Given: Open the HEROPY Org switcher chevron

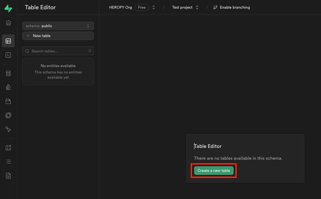Looking at the screenshot, I should pyautogui.click(x=154, y=7).
